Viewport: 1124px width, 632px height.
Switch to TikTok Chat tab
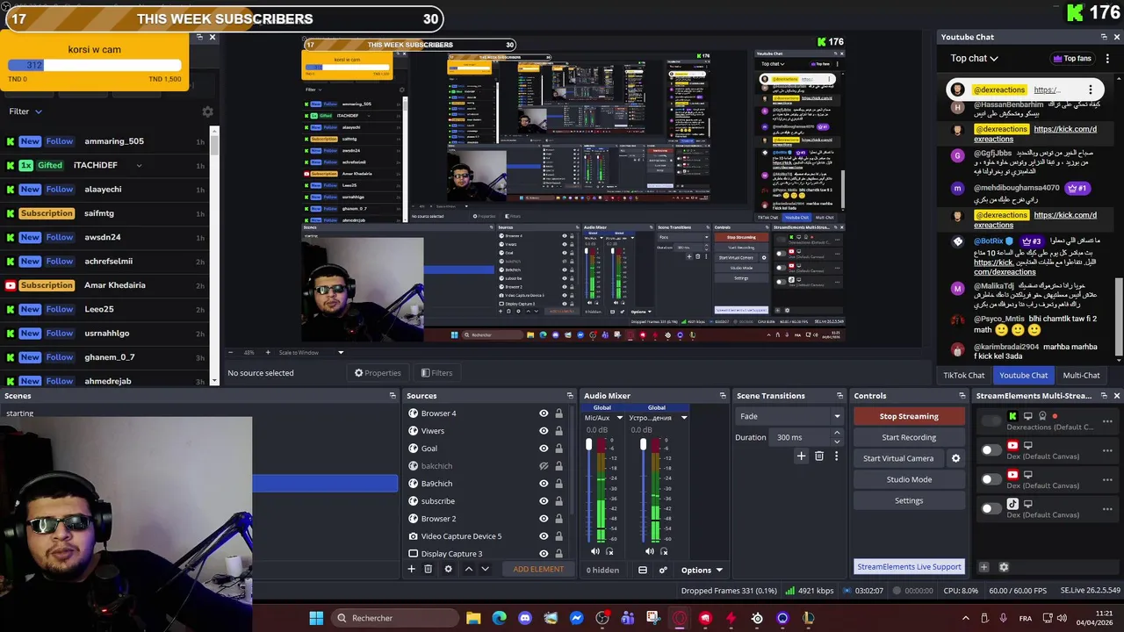[963, 375]
